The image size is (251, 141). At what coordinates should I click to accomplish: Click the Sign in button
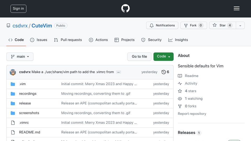tap(18, 9)
